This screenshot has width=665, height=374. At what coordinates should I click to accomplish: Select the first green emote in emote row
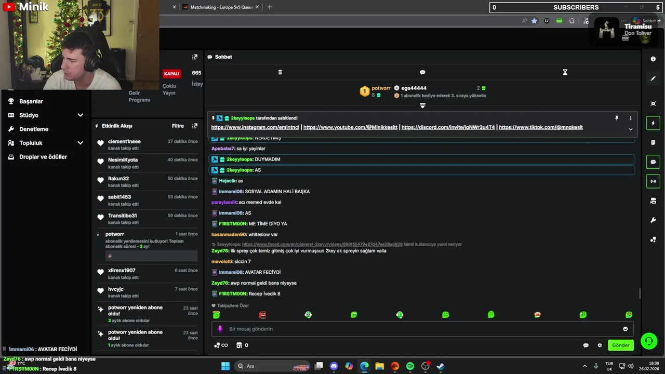tap(217, 315)
